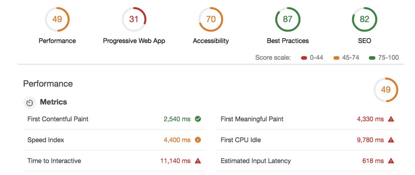Click the red 0-44 score scale swatch
Image resolution: width=415 pixels, height=175 pixels.
[304, 58]
